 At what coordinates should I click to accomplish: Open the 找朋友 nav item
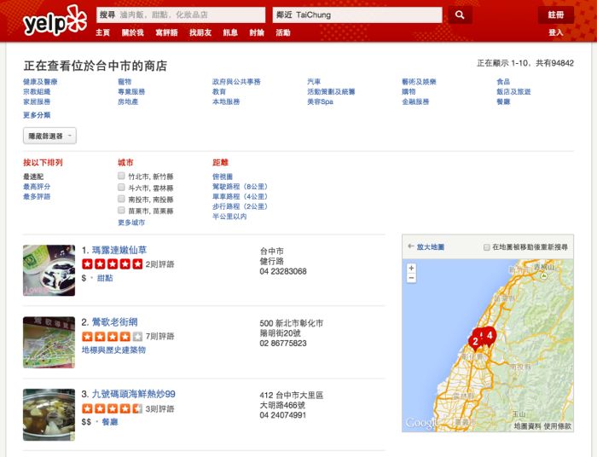(200, 32)
